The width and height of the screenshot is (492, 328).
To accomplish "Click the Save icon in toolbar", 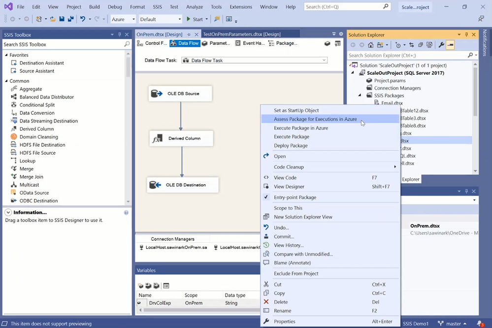I will [x=62, y=19].
